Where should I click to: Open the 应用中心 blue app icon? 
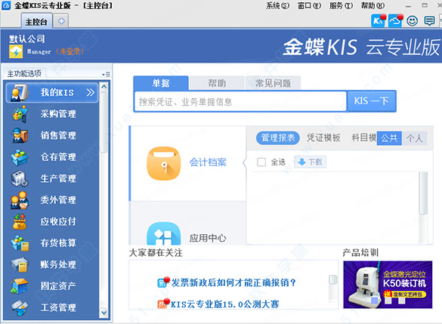point(163,233)
